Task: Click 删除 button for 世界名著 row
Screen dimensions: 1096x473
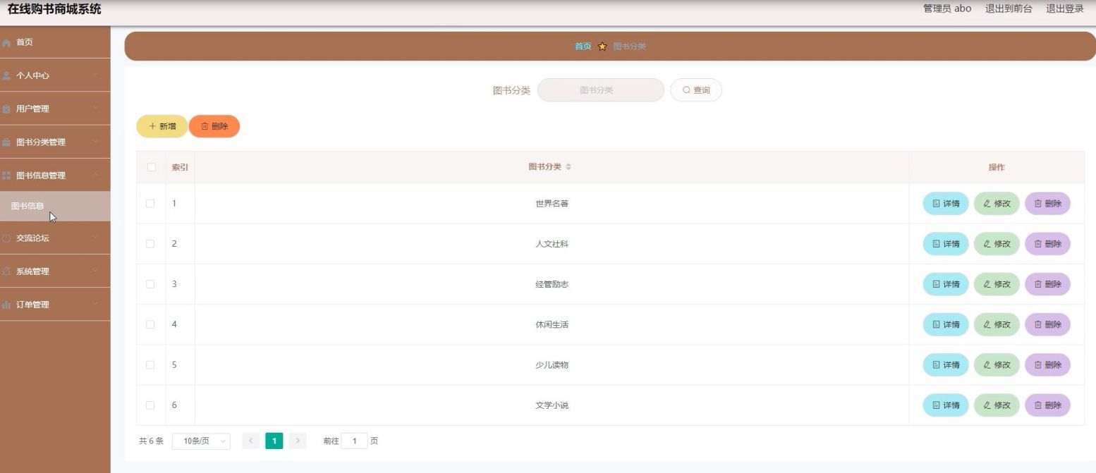Action: coord(1047,204)
